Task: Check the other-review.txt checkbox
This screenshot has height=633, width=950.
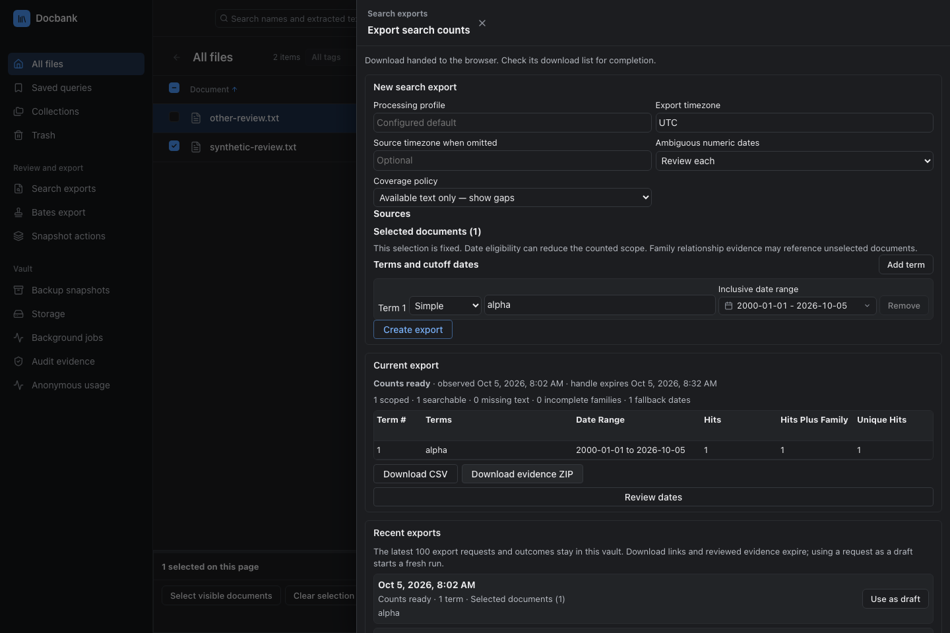Action: pos(174,117)
